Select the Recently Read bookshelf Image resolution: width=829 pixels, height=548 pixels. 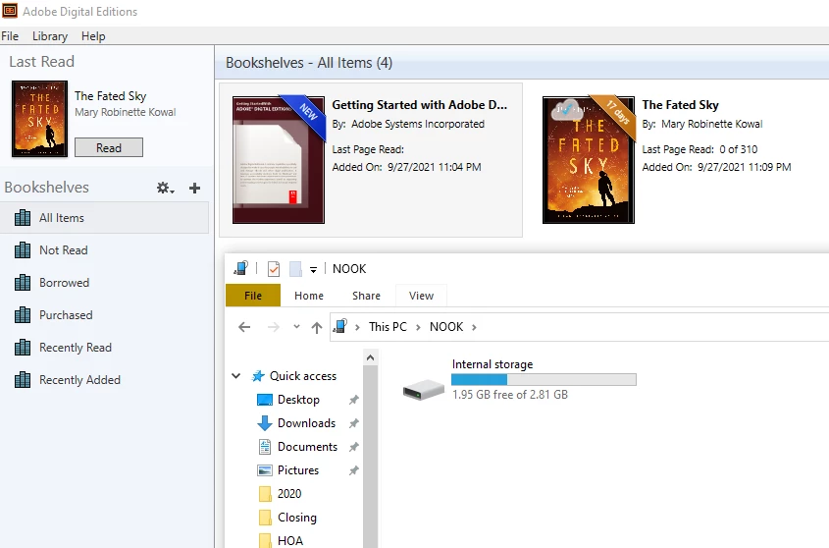click(104, 348)
